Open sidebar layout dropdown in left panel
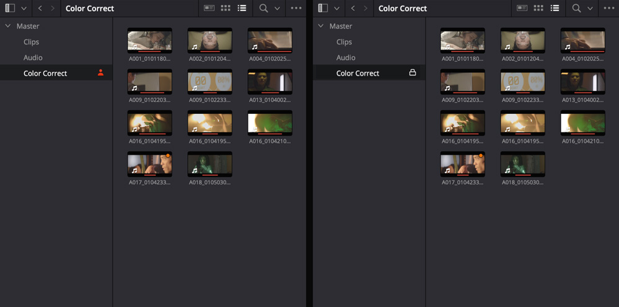Image resolution: width=619 pixels, height=307 pixels. tap(24, 8)
